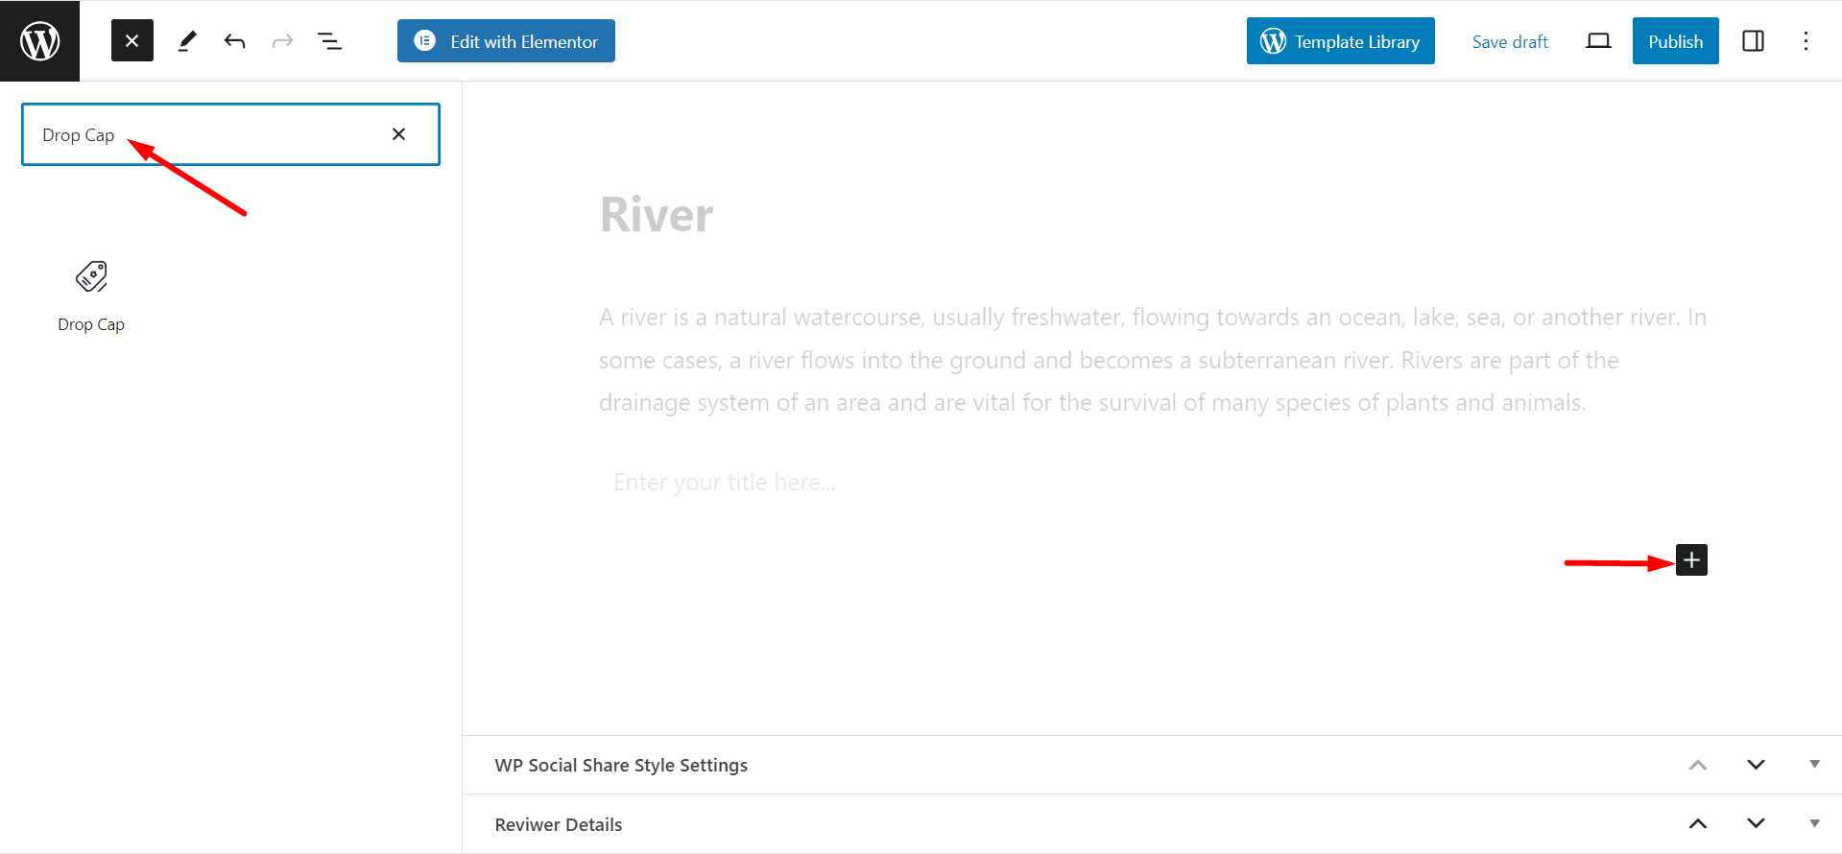Clear the block search text
Screen dimensions: 1842x854
tap(399, 134)
